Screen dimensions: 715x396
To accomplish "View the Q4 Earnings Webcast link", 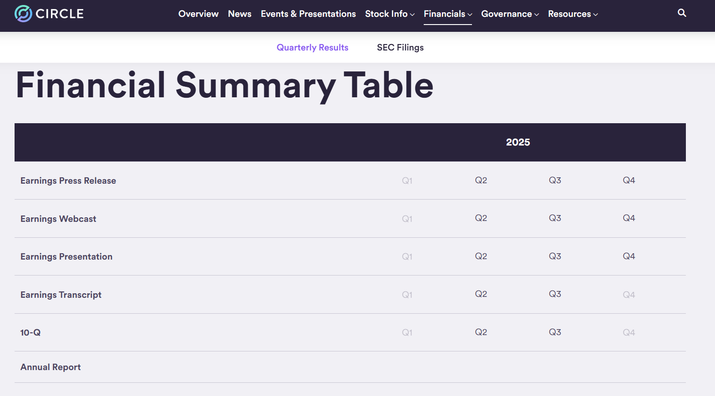I will [x=629, y=218].
